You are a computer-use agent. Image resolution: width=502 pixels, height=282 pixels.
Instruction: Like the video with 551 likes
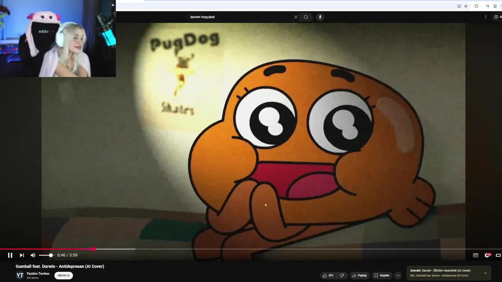click(328, 275)
